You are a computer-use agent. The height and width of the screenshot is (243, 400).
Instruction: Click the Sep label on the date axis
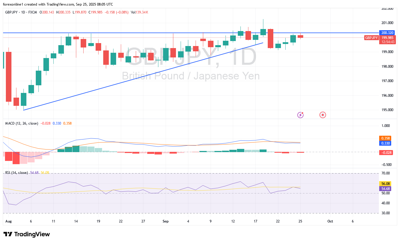(165, 221)
